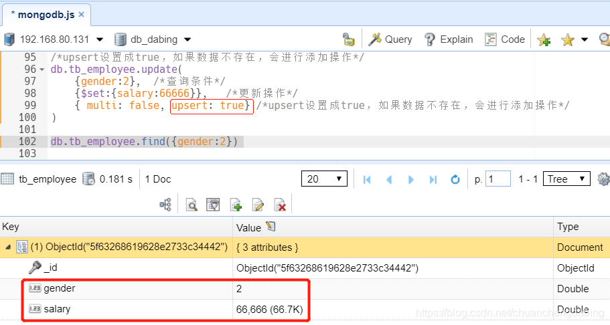Click the server connection icon

[x=9, y=39]
